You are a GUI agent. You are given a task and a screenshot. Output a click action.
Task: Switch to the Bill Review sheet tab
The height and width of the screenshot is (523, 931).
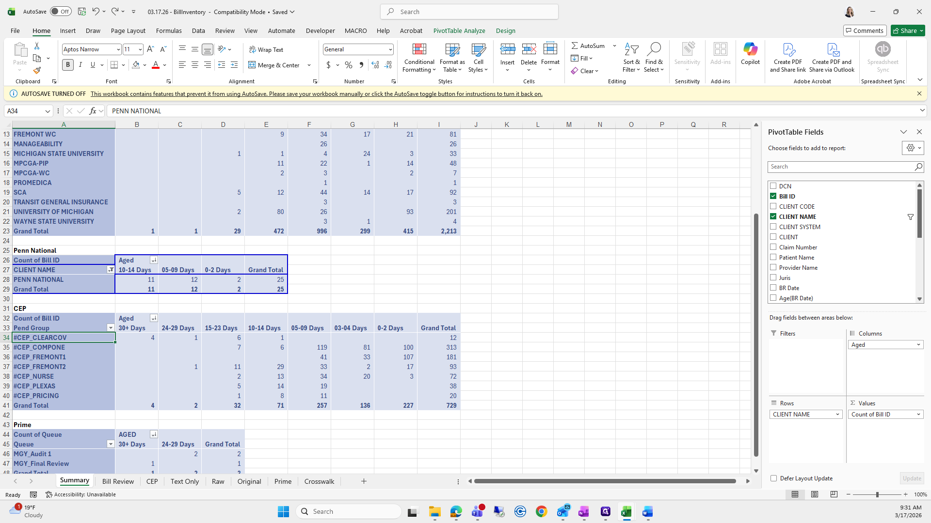tap(118, 481)
